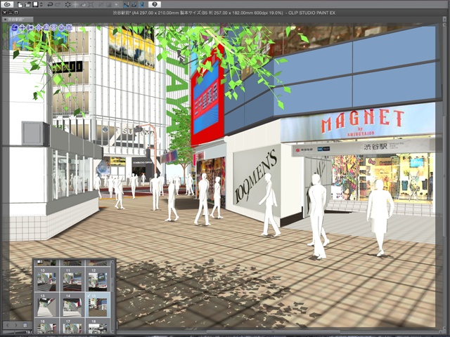
Task: Toggle Snap to Special Ruler
Action: [x=134, y=5]
